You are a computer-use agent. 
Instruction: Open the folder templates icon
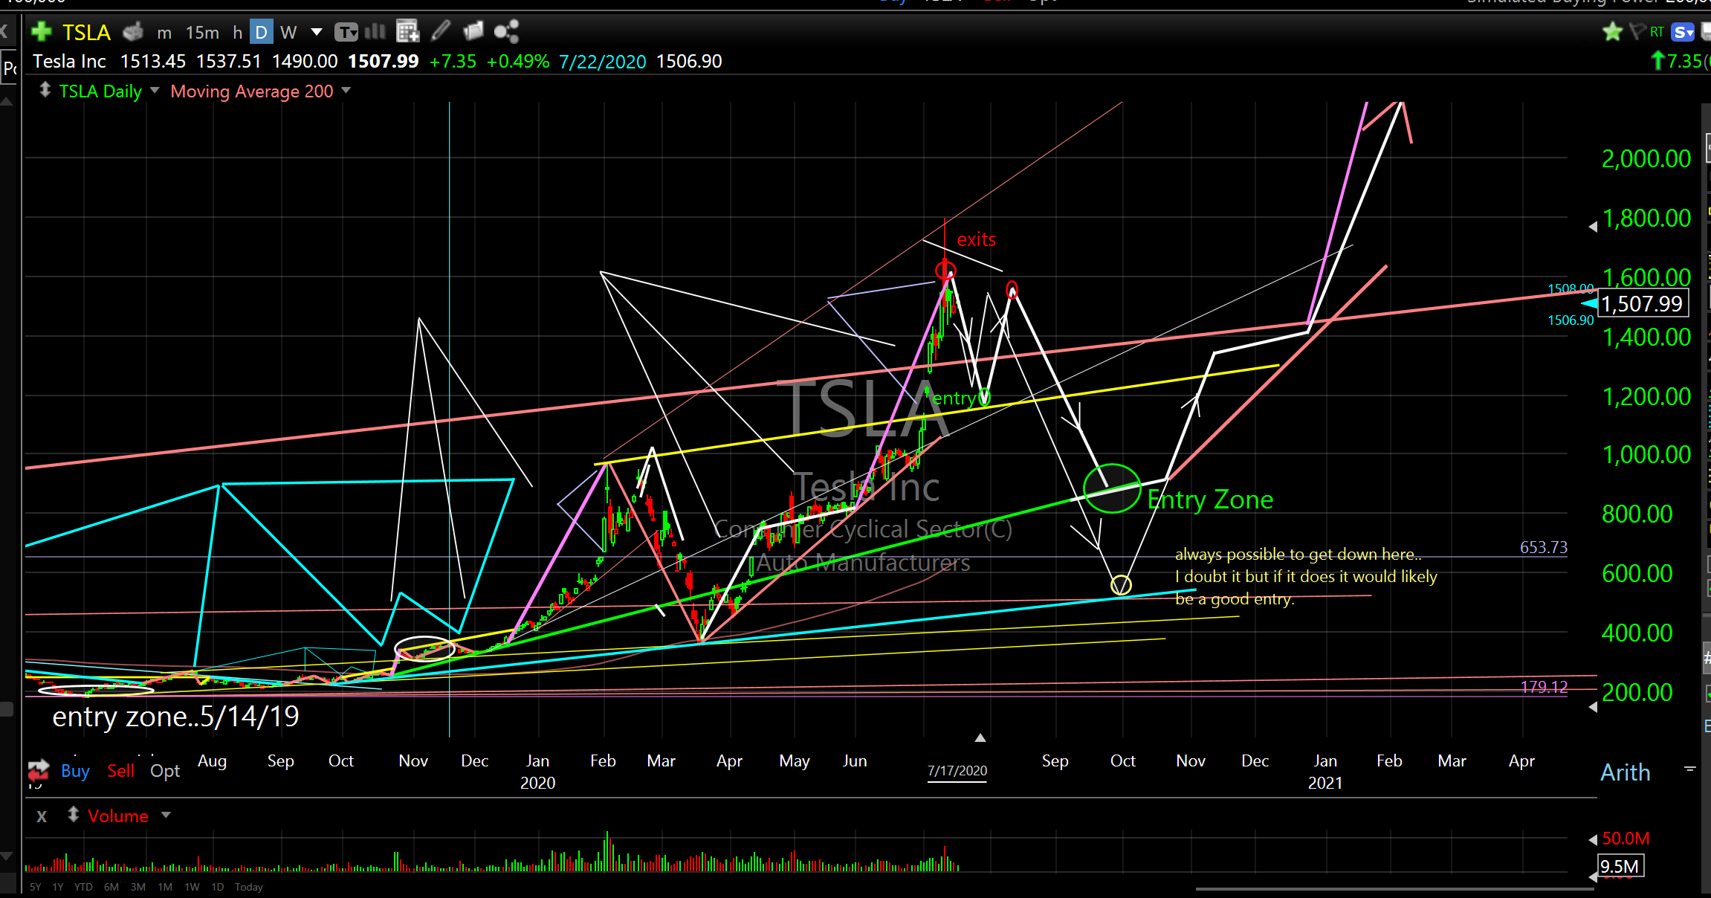pyautogui.click(x=473, y=31)
